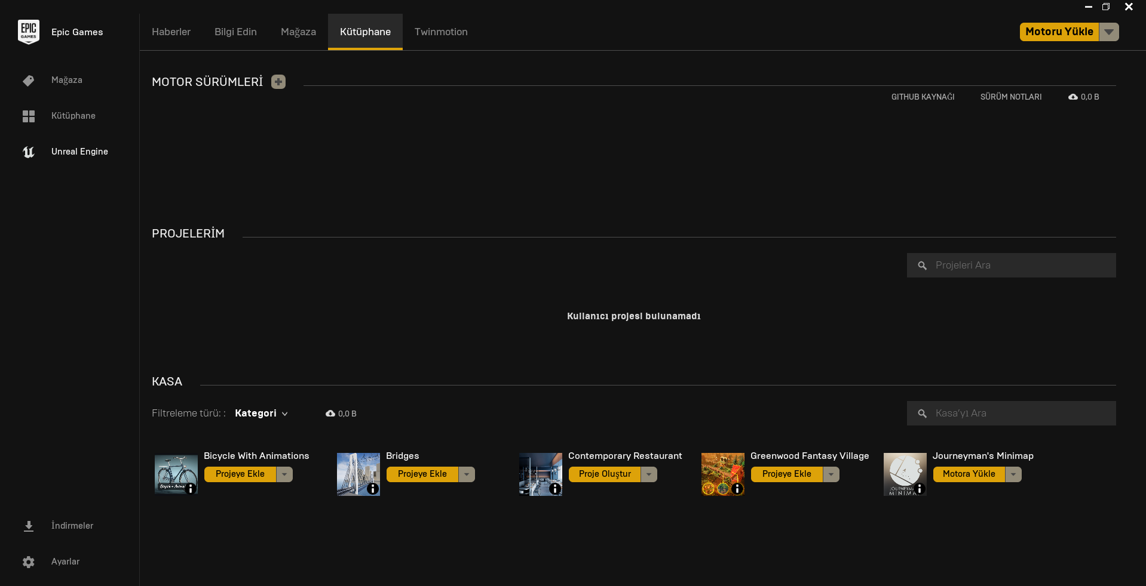Add engine version with plus icon

278,82
